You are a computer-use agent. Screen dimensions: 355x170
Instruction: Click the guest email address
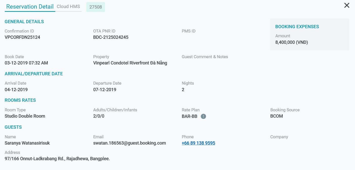point(130,143)
